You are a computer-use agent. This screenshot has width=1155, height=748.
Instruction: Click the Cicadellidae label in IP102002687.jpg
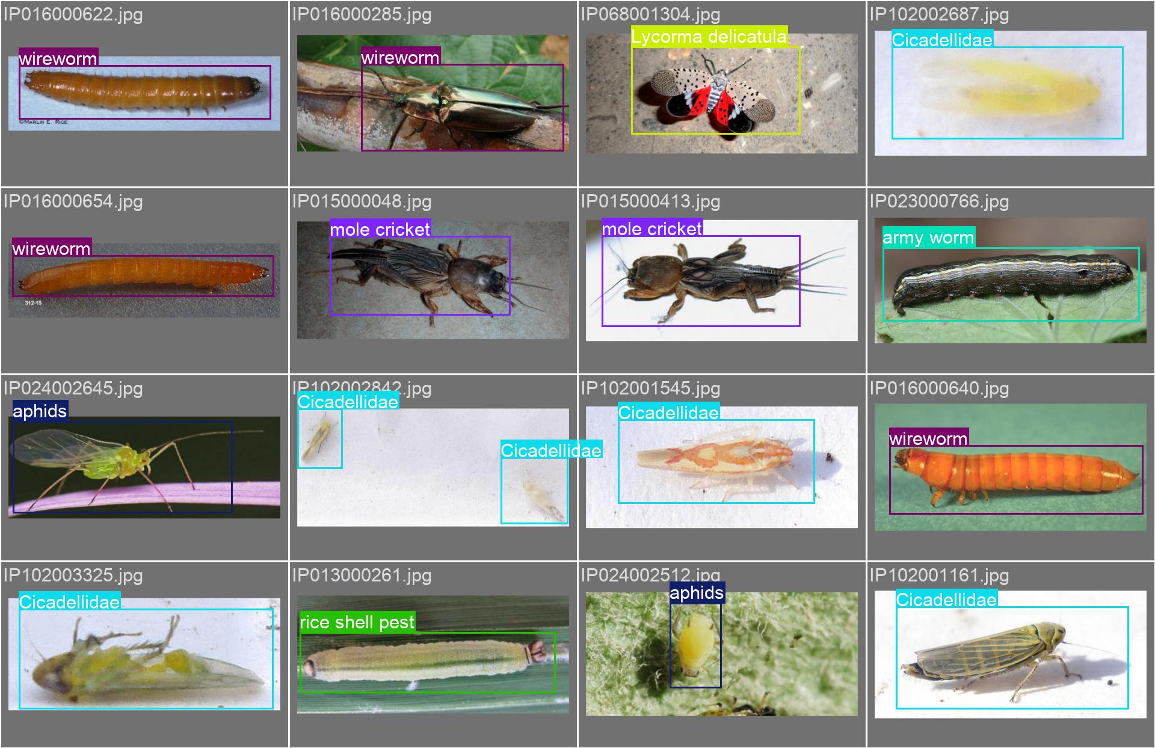pyautogui.click(x=943, y=39)
